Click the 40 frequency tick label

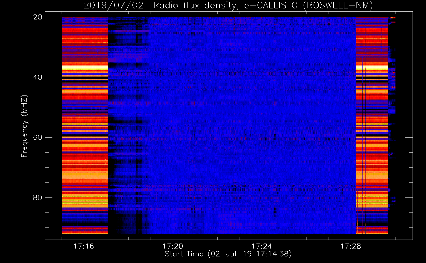pos(38,77)
